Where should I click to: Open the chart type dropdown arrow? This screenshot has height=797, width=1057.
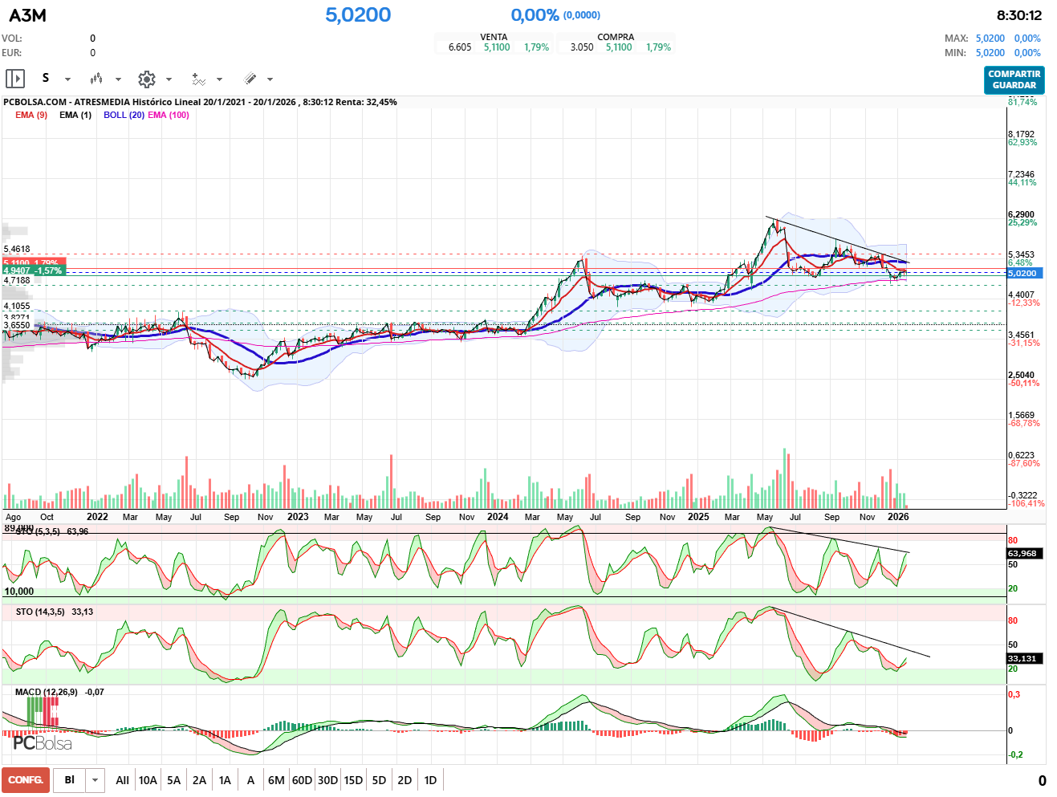[x=118, y=79]
